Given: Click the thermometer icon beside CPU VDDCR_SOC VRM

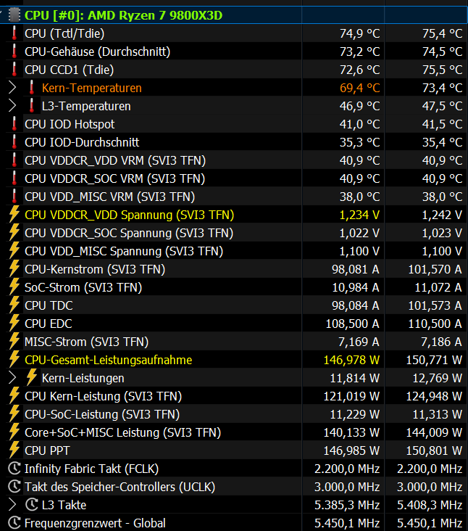Looking at the screenshot, I should pos(14,178).
